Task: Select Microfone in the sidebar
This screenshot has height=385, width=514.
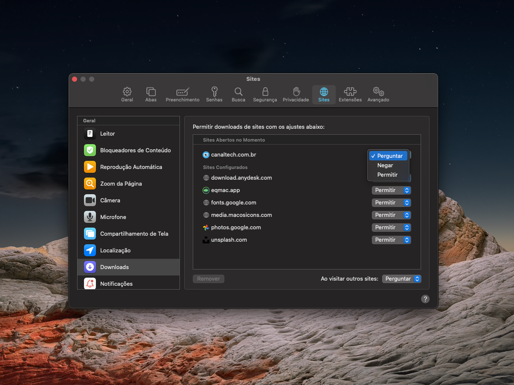Action: coord(128,217)
